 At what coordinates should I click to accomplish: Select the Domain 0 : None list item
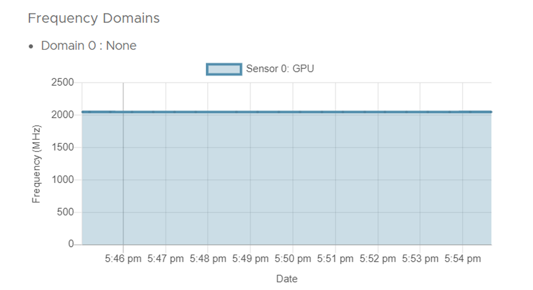(x=88, y=46)
